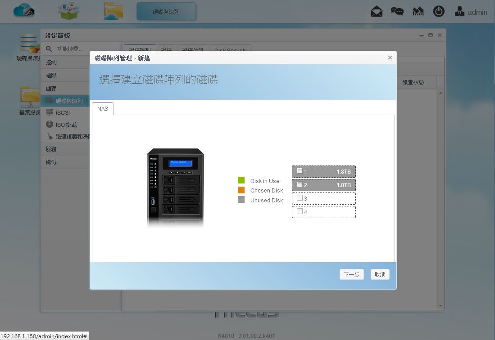Click the green Disk in Use swatch
Image resolution: width=495 pixels, height=340 pixels.
241,180
